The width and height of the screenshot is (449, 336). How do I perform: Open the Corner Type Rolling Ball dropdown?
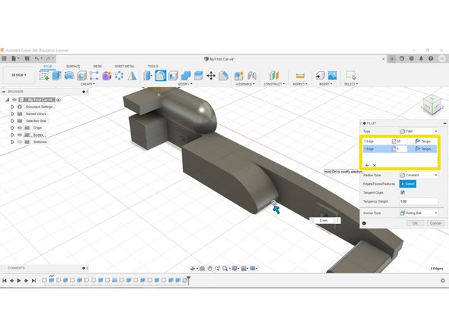click(x=419, y=213)
